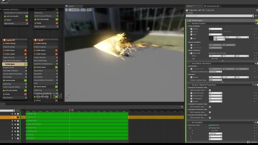Select Trail_AB Spawn Beam module
This screenshot has height=145, width=258.
click(x=46, y=71)
